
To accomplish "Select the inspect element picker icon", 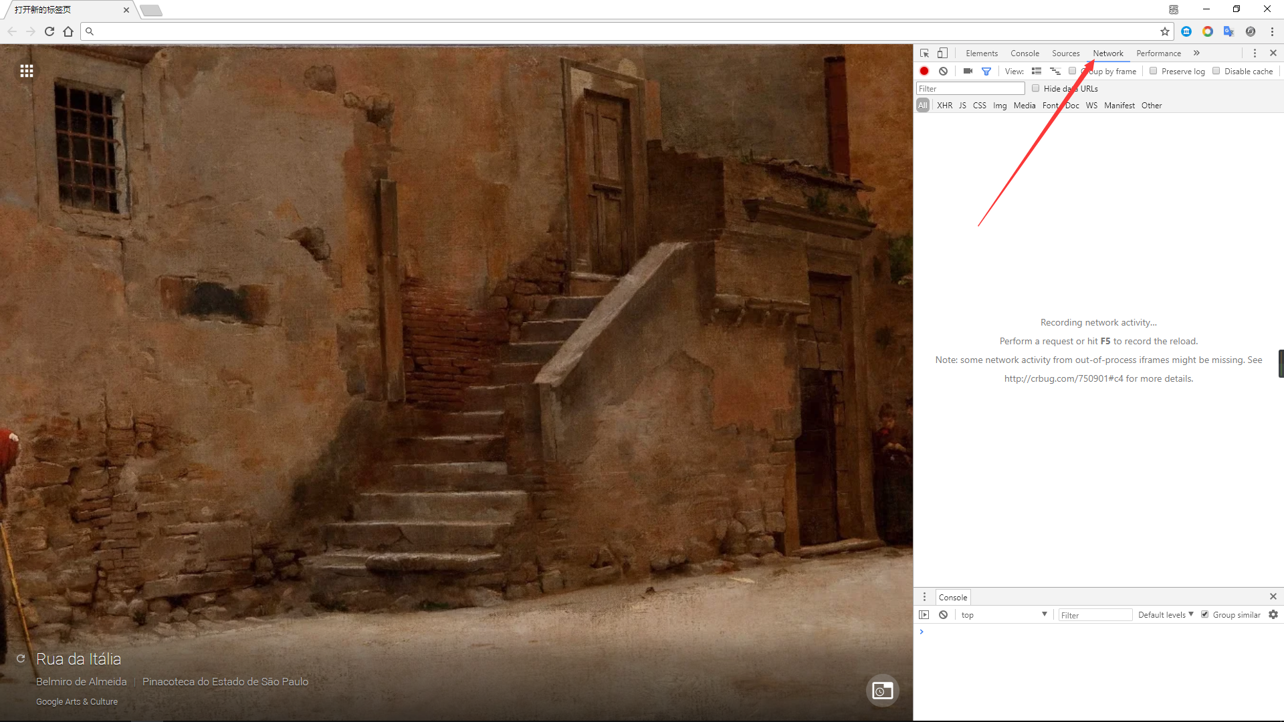I will [x=924, y=53].
